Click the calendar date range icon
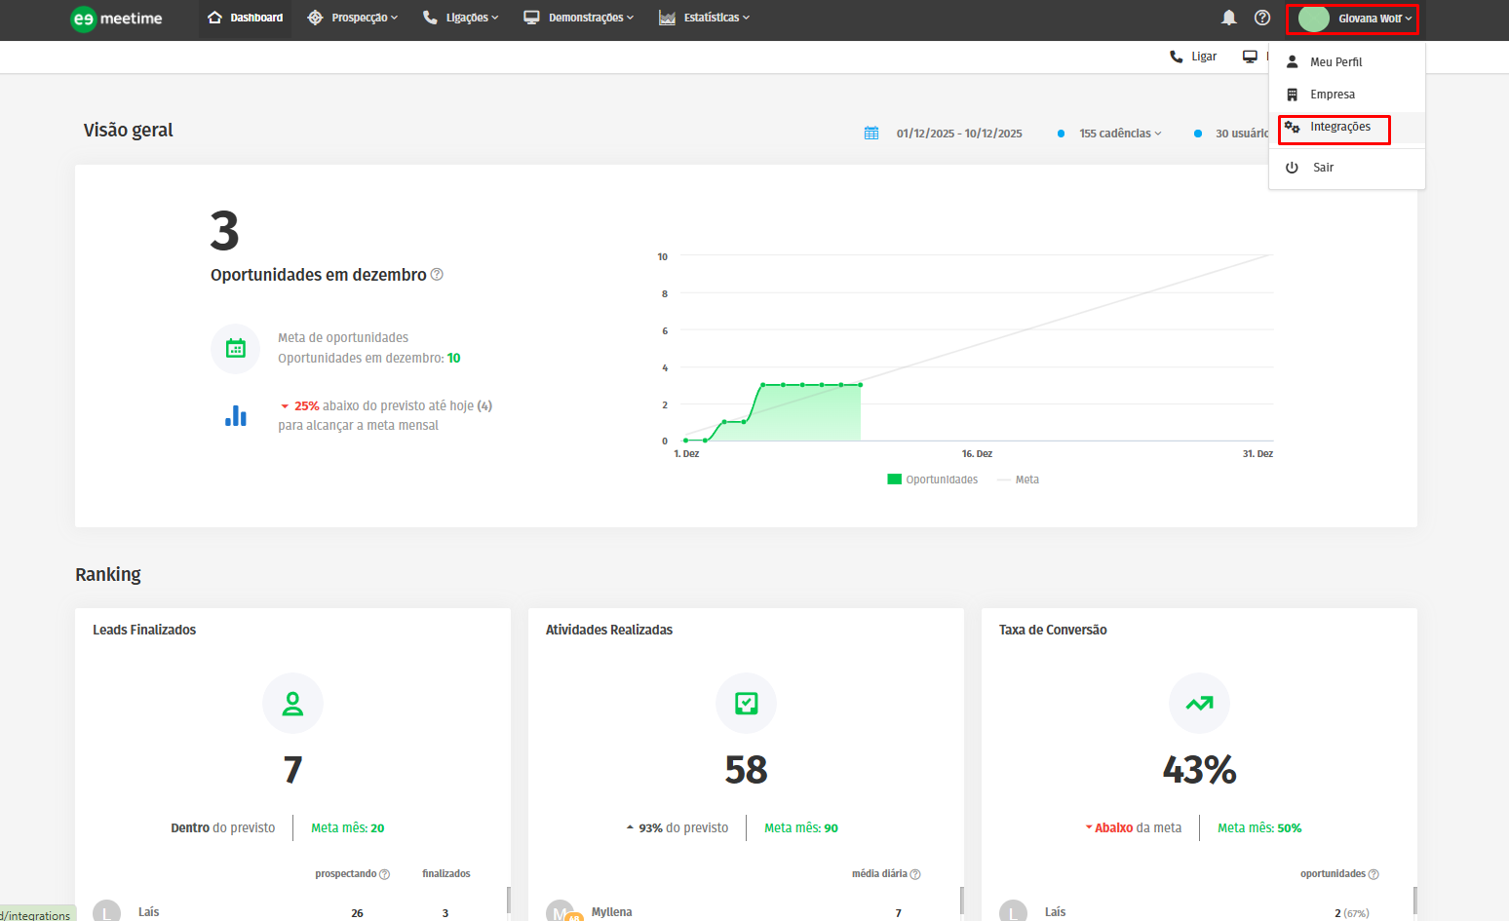Viewport: 1509px width, 921px height. click(x=871, y=134)
